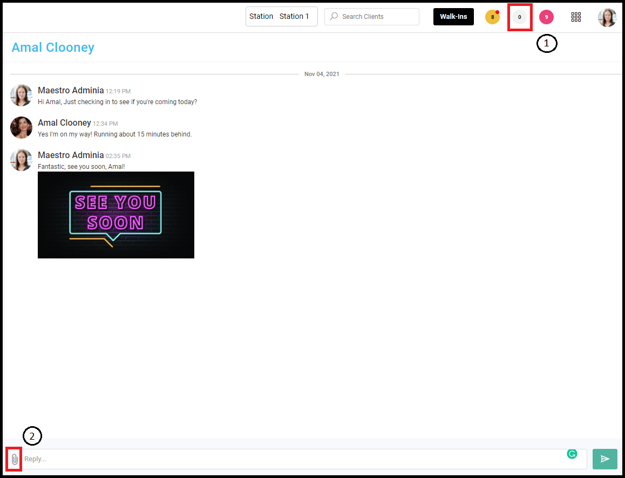
Task: Click the 02:35 PM timestamp
Action: (x=118, y=156)
